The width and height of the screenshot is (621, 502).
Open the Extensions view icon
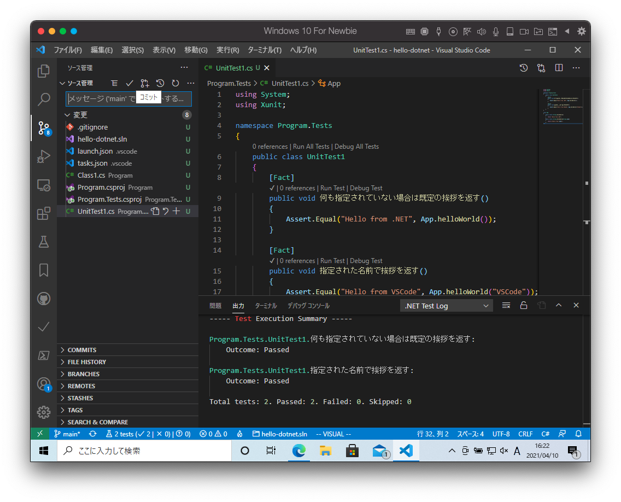(44, 213)
